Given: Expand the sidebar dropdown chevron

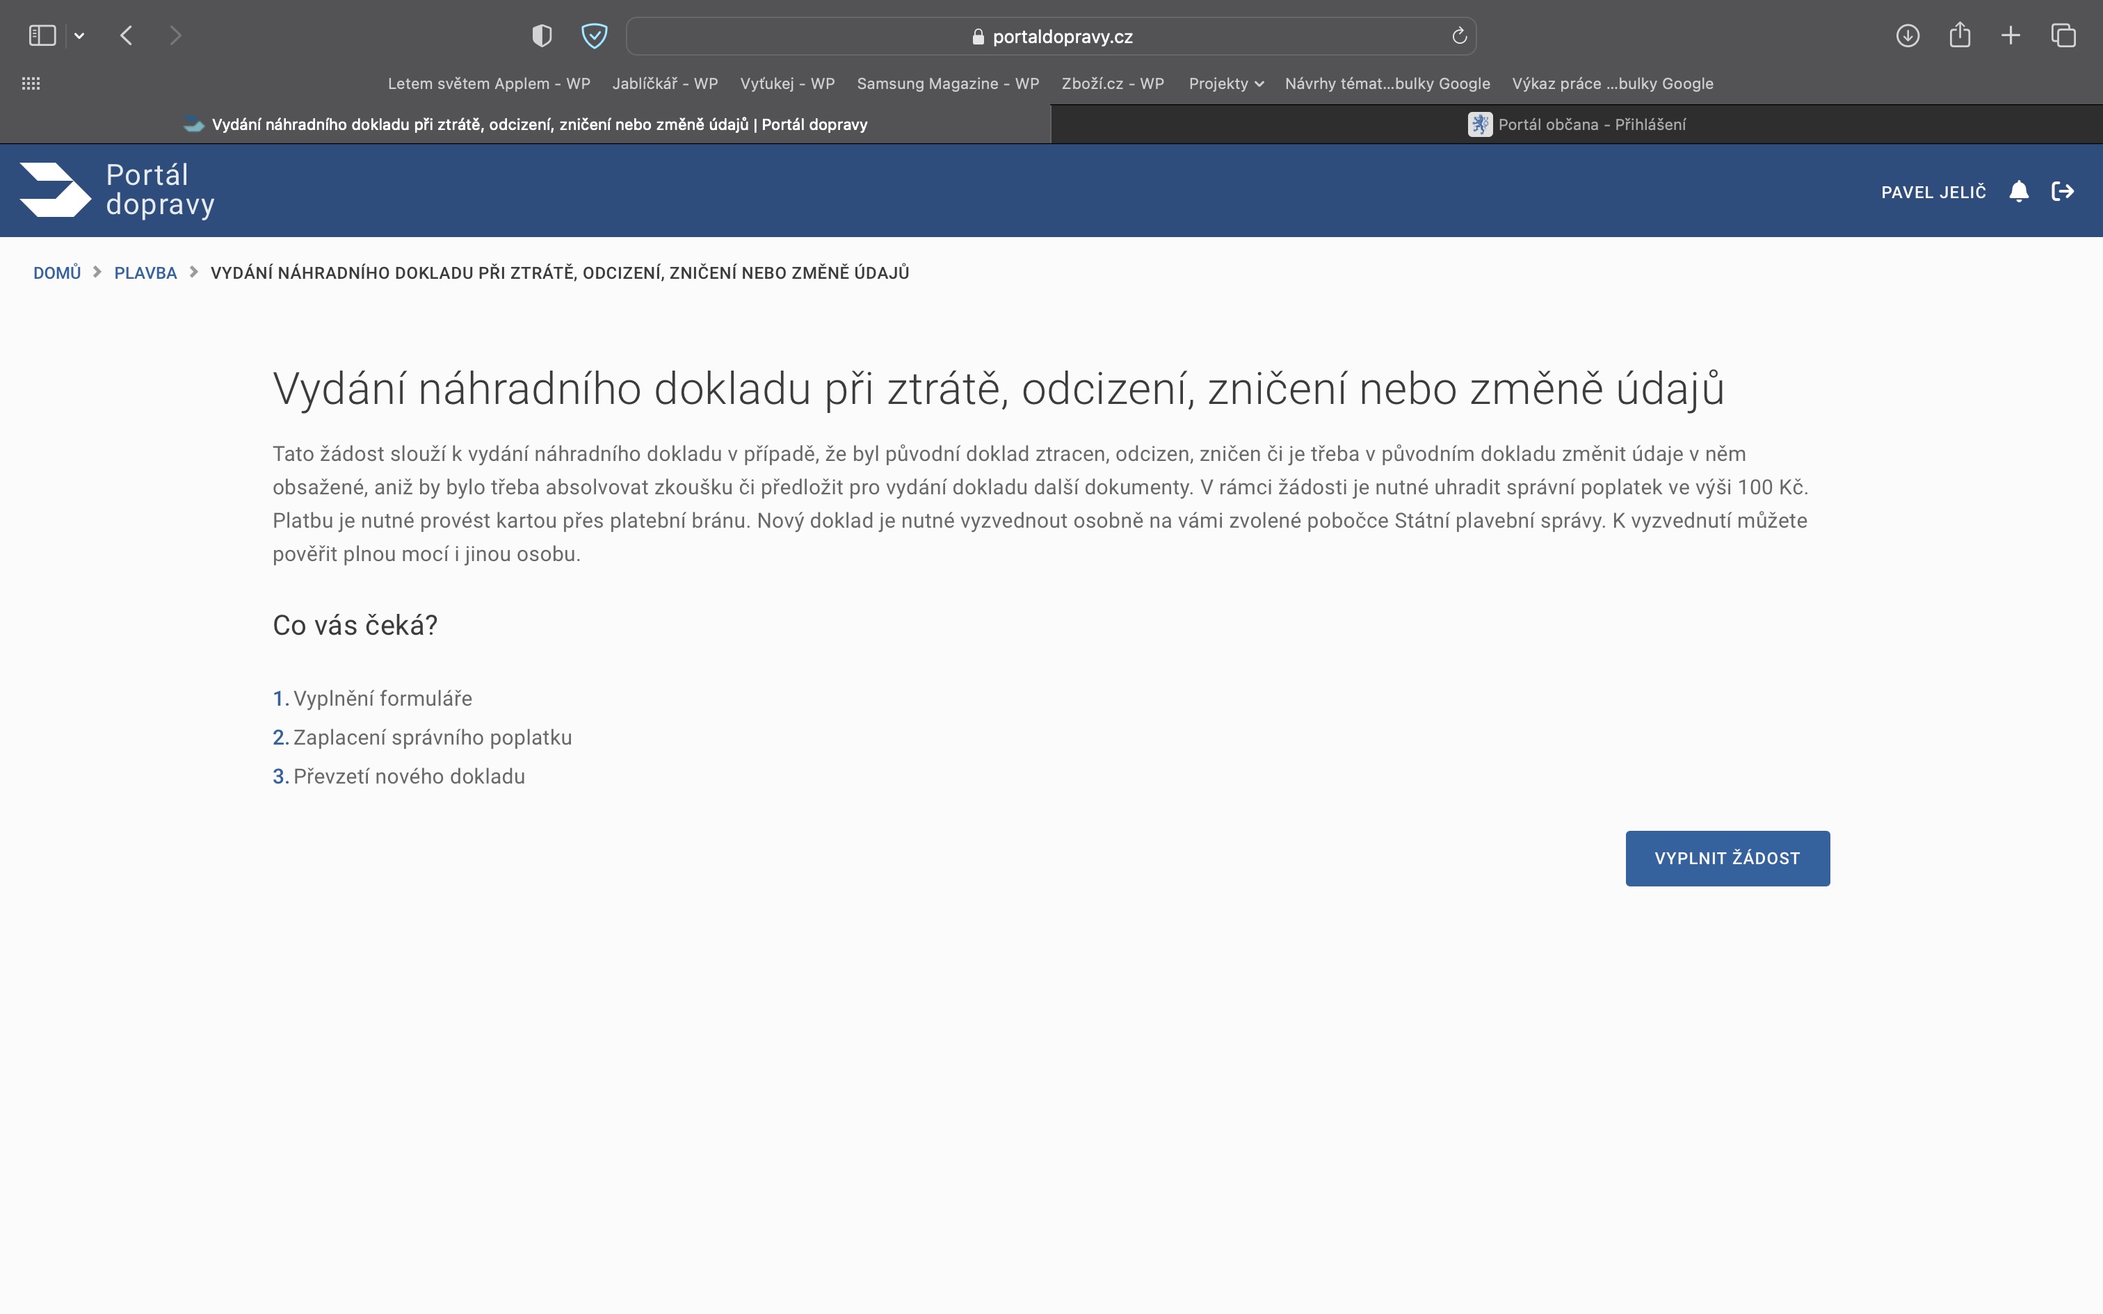Looking at the screenshot, I should coord(79,35).
